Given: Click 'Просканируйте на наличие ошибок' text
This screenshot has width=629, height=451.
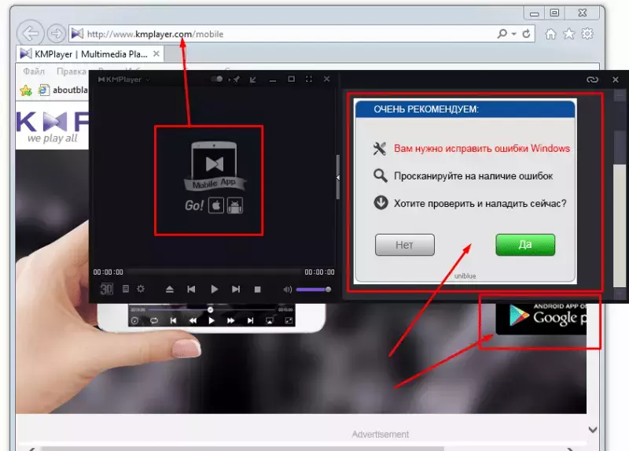Looking at the screenshot, I should coord(473,176).
